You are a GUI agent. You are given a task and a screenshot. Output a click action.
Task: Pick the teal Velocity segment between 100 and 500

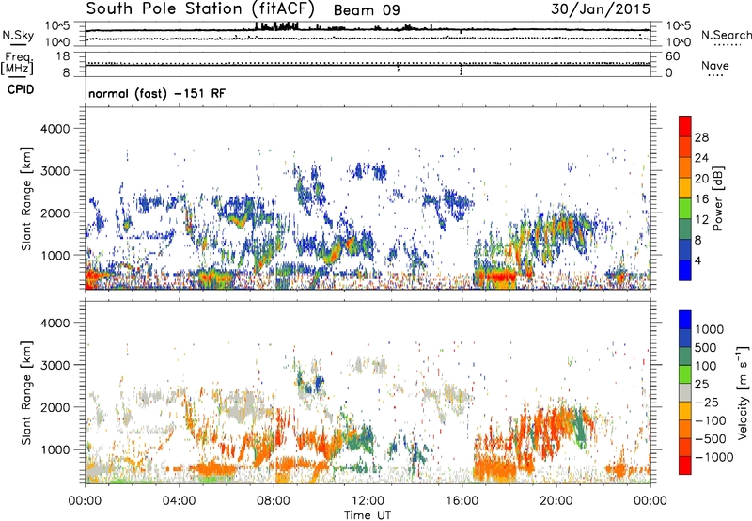click(685, 356)
